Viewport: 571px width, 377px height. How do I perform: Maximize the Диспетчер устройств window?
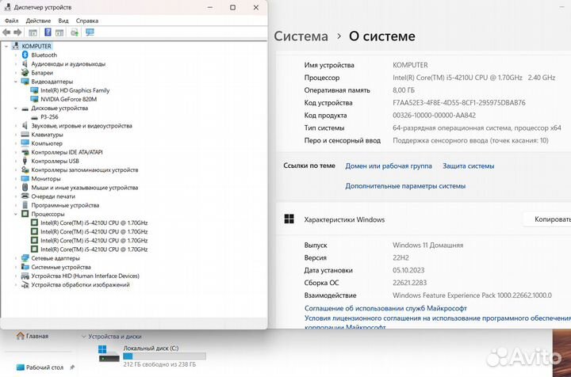232,7
